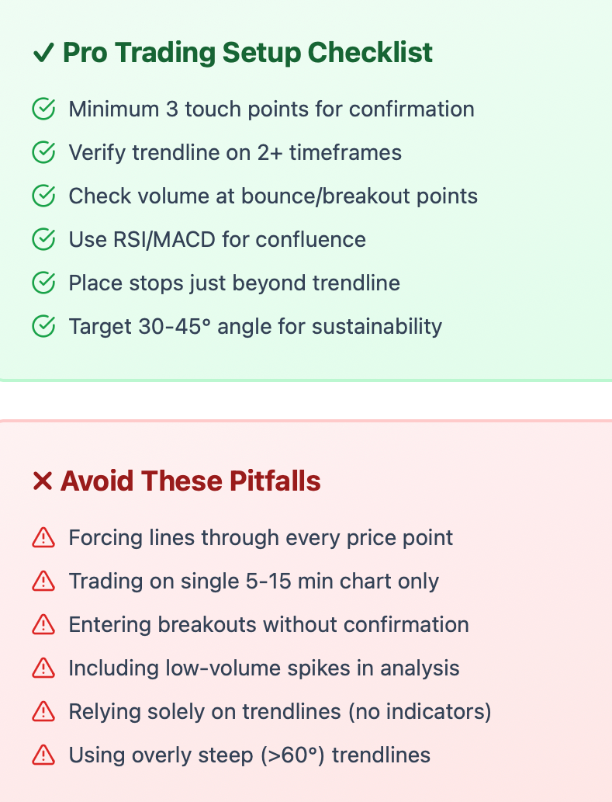
Task: Select the text Use RSI/MACD for confluence
Action: (x=217, y=239)
